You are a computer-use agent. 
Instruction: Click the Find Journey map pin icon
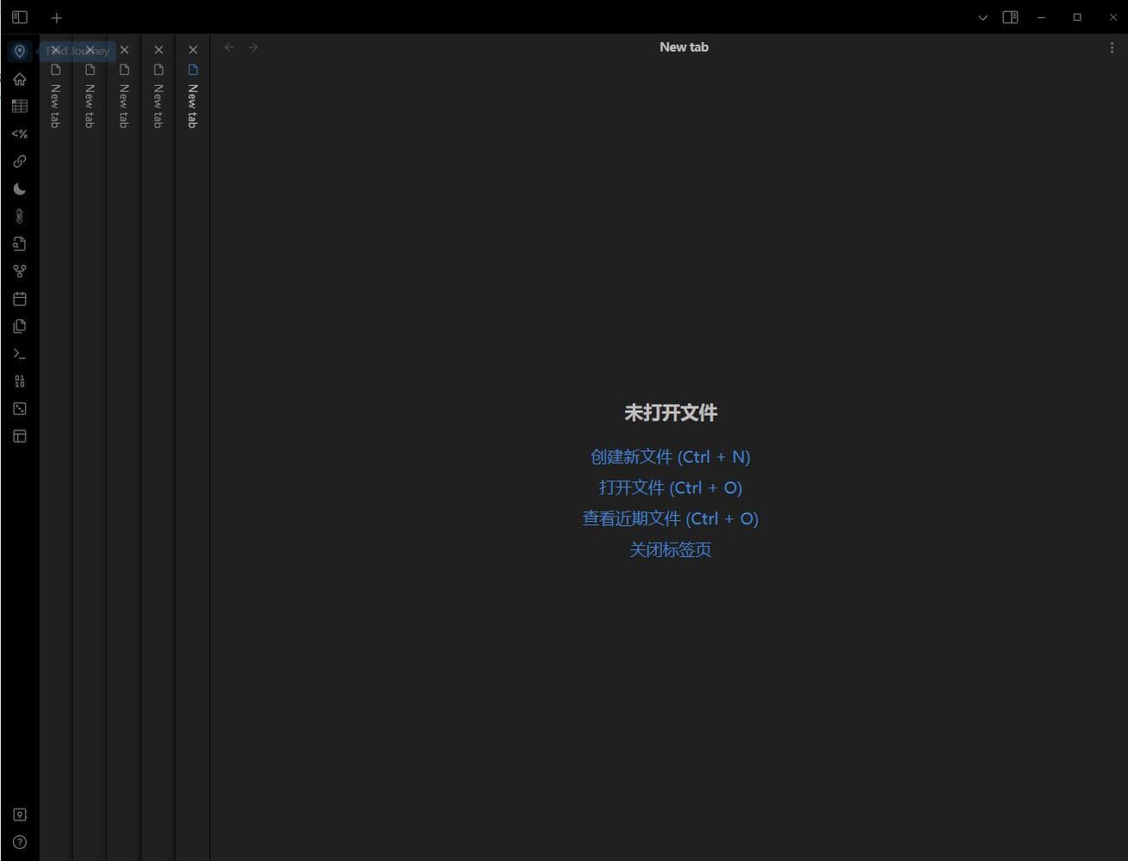(20, 52)
